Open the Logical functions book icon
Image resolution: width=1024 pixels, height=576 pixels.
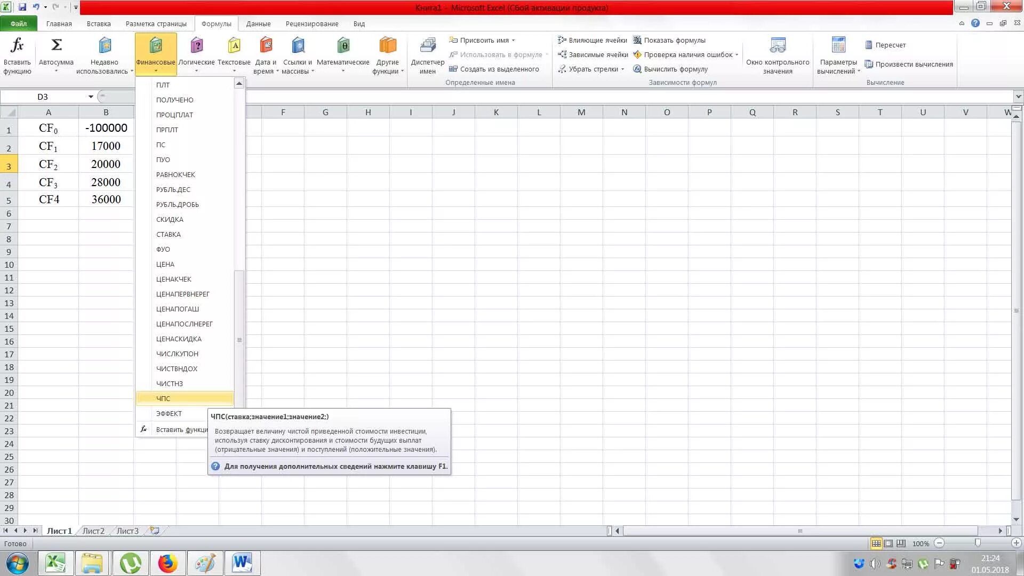pos(196,45)
